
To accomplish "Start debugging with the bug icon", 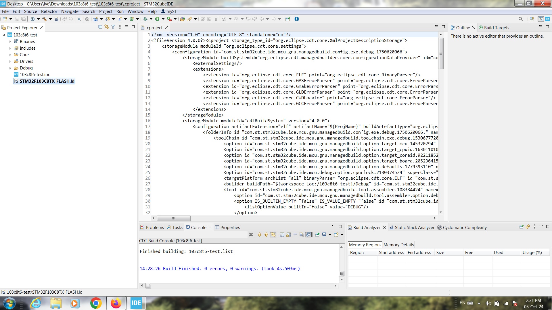I will click(145, 19).
